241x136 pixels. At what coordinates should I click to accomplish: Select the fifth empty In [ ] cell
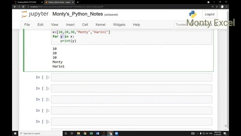click(x=131, y=122)
